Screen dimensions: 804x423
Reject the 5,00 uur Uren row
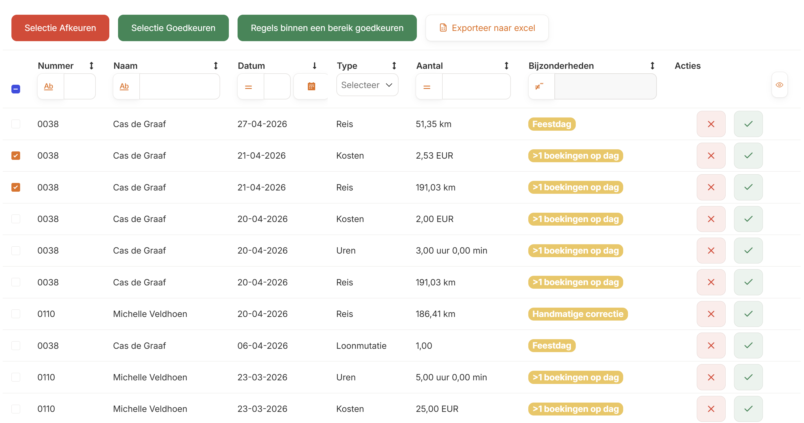[x=711, y=377]
